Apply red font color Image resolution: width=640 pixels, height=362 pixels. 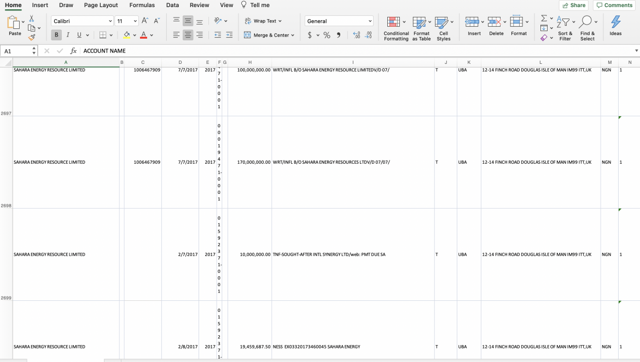pyautogui.click(x=144, y=35)
